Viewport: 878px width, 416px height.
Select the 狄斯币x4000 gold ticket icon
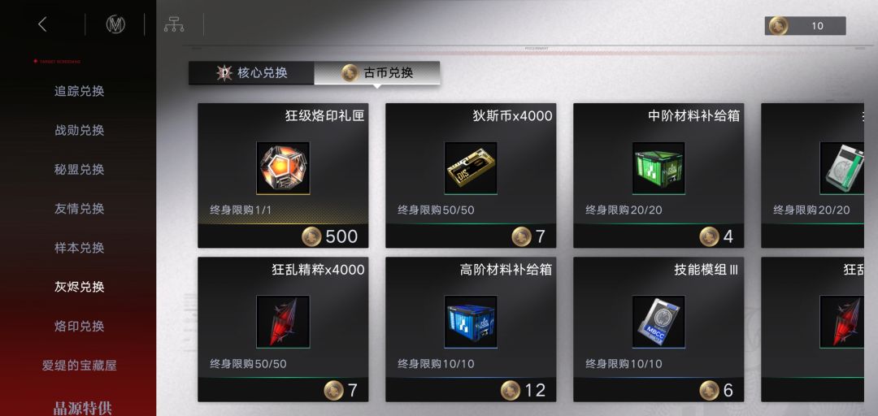tap(471, 168)
